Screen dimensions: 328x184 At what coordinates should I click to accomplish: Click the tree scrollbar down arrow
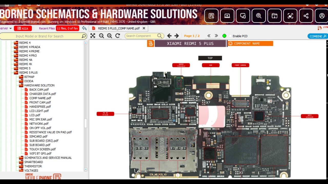point(86,169)
